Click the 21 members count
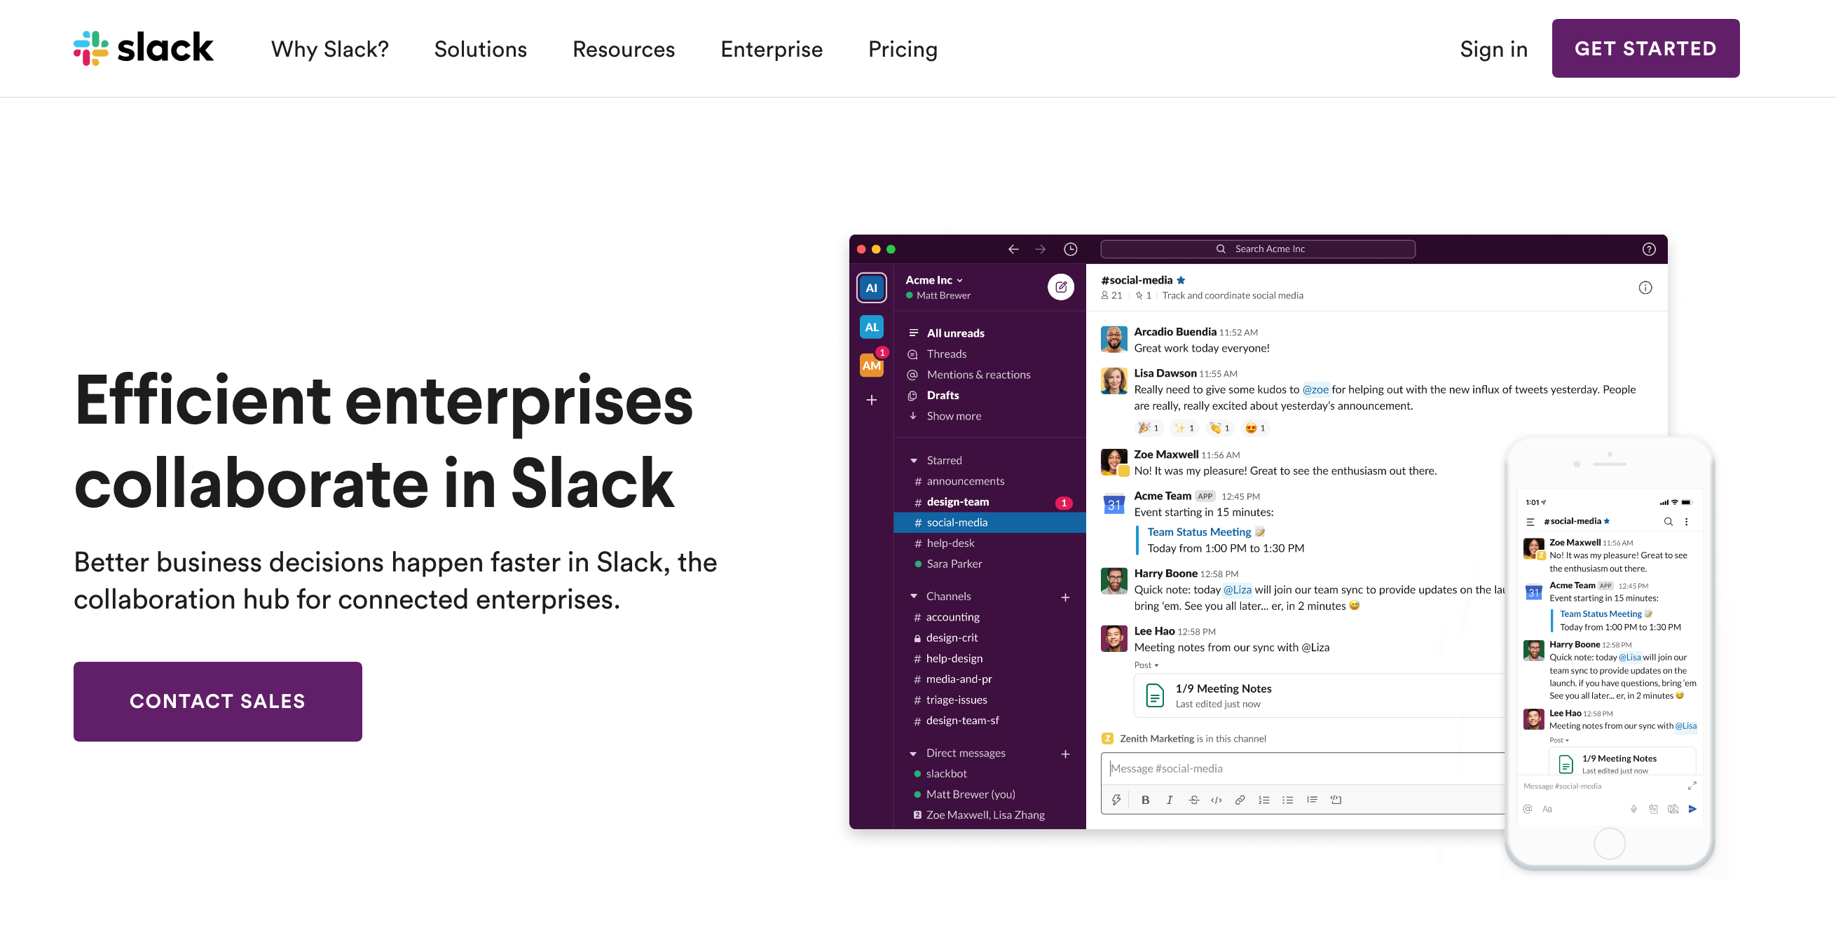The width and height of the screenshot is (1836, 937). coord(1112,296)
